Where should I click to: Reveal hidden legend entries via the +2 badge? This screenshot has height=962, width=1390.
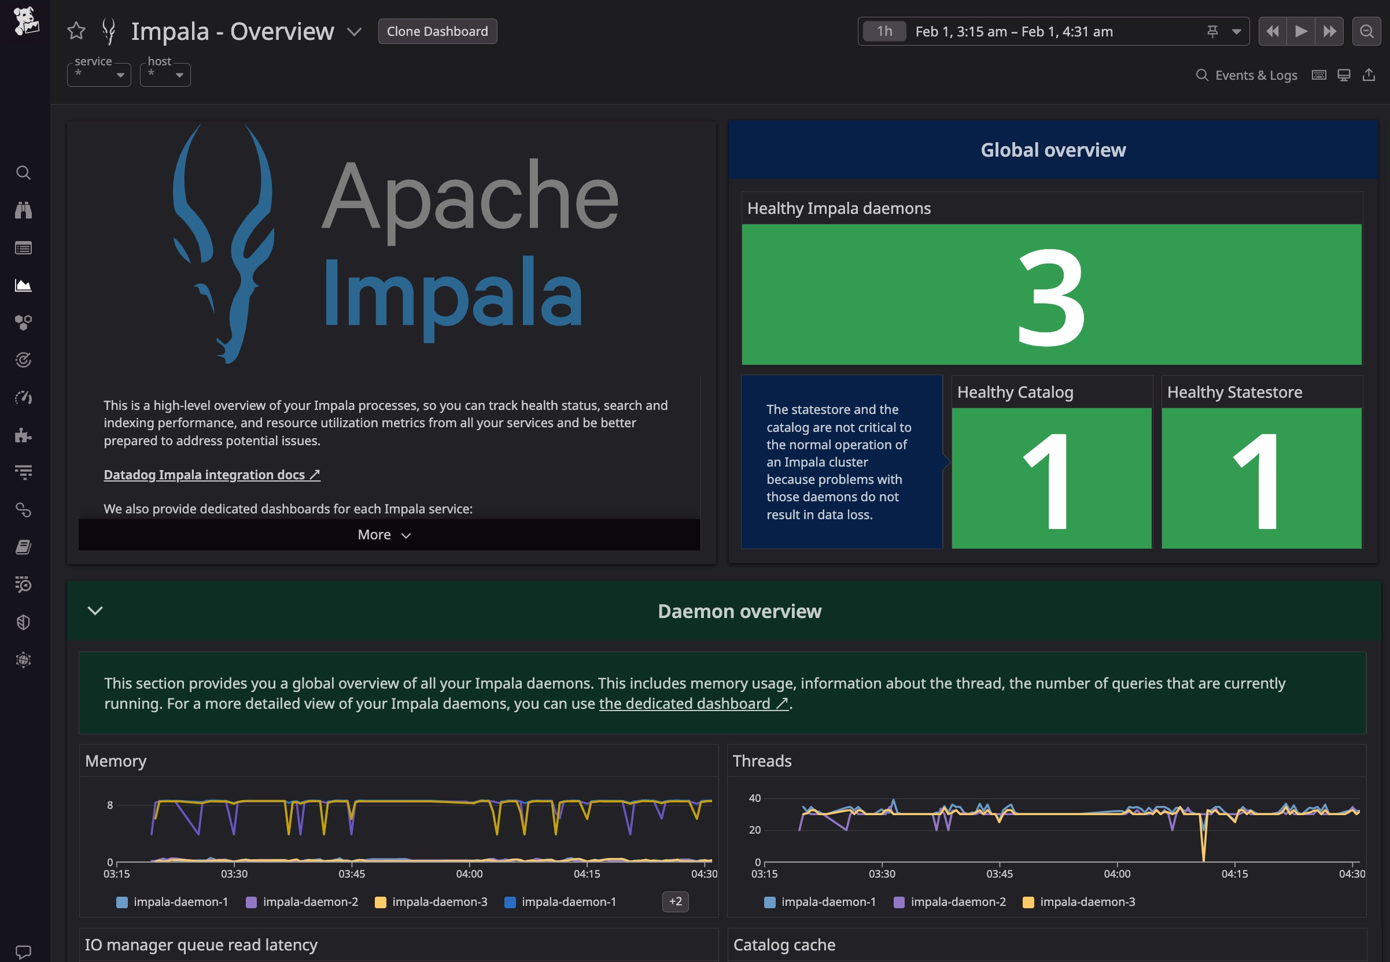coord(675,902)
